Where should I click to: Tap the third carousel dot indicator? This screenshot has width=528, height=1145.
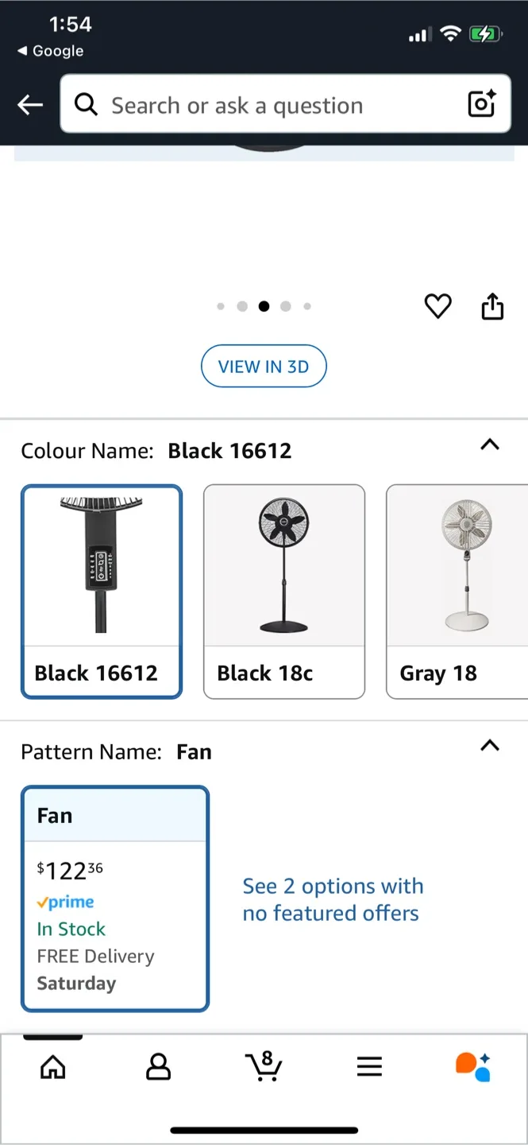(x=264, y=306)
